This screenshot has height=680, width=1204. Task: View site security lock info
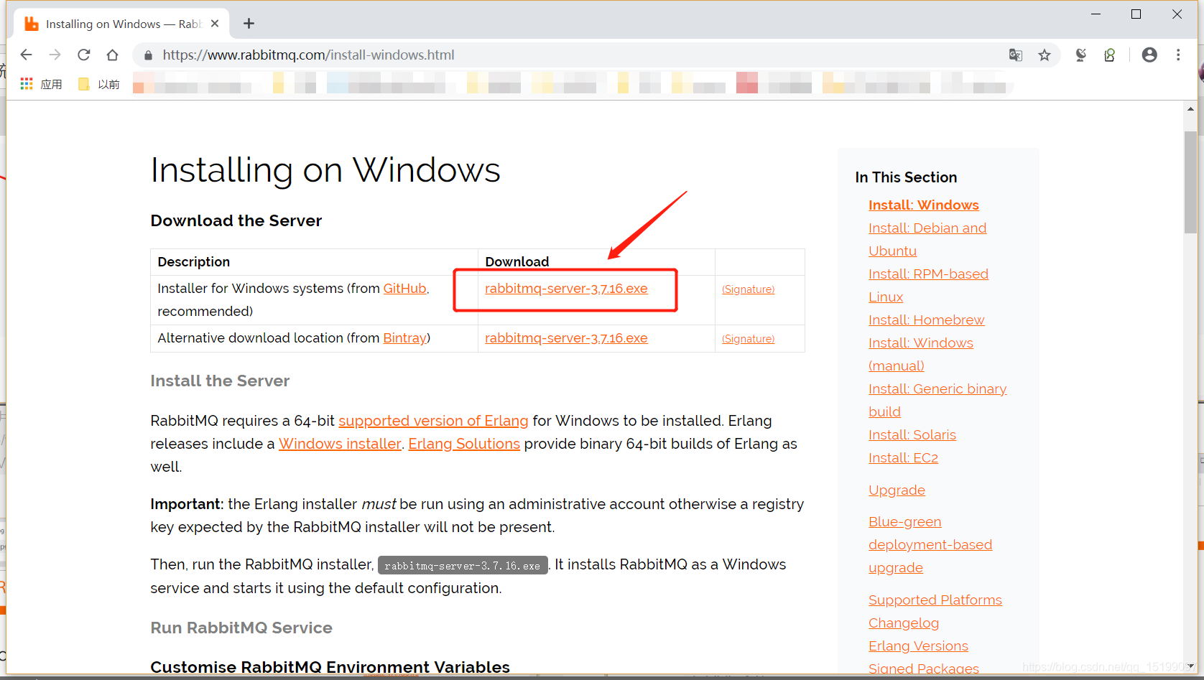[148, 55]
